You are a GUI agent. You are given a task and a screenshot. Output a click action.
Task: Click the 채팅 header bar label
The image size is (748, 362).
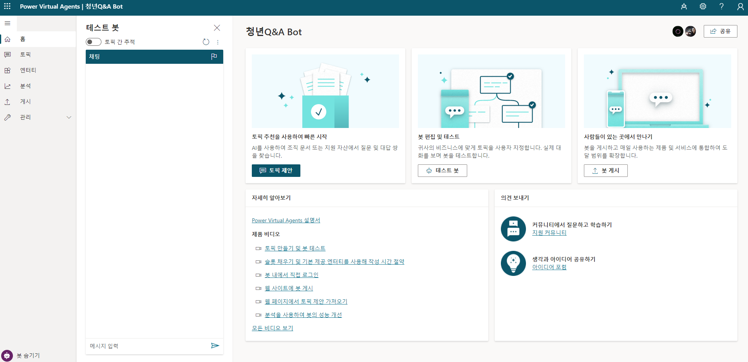[94, 57]
